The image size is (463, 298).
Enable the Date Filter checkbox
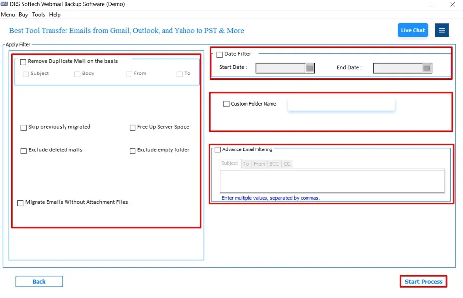pyautogui.click(x=220, y=54)
